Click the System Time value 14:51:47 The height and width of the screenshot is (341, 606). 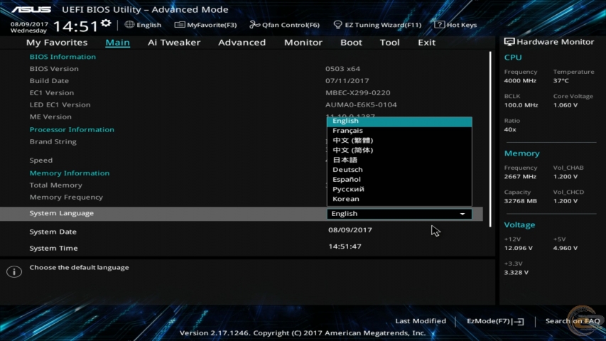[345, 247]
